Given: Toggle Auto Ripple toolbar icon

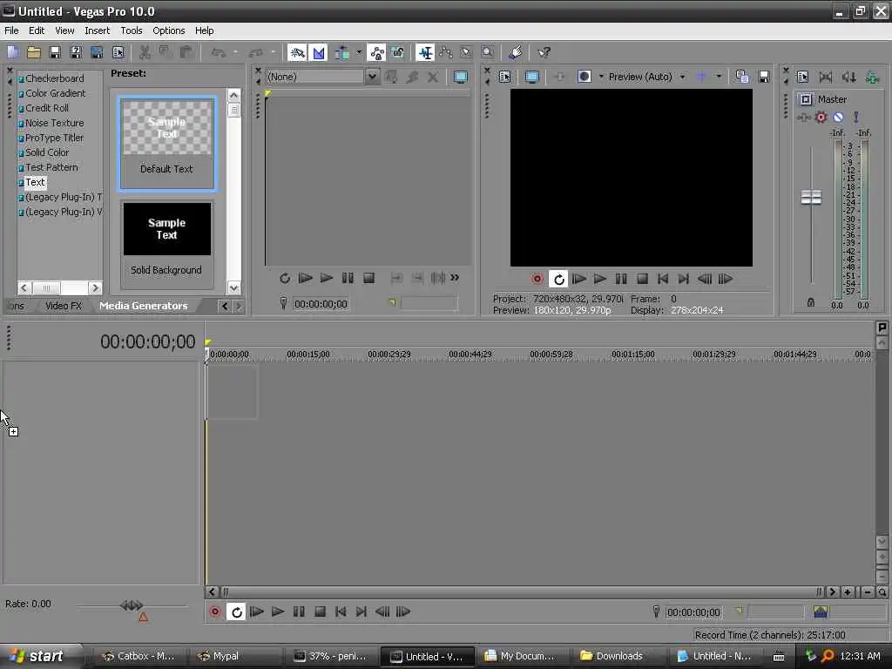Looking at the screenshot, I should tap(341, 53).
